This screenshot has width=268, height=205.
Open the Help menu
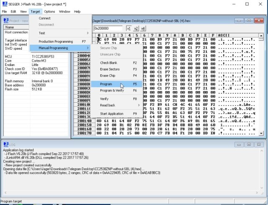pos(77,12)
